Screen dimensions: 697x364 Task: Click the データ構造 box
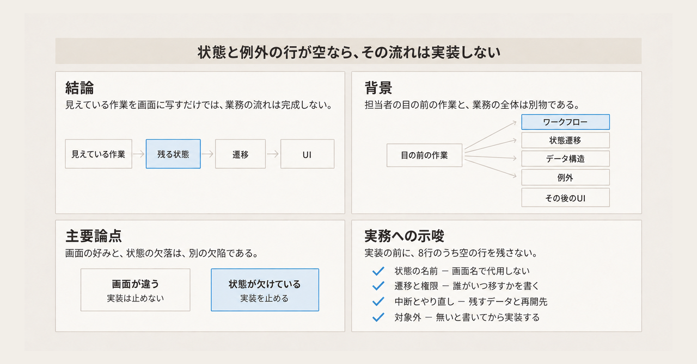click(565, 159)
